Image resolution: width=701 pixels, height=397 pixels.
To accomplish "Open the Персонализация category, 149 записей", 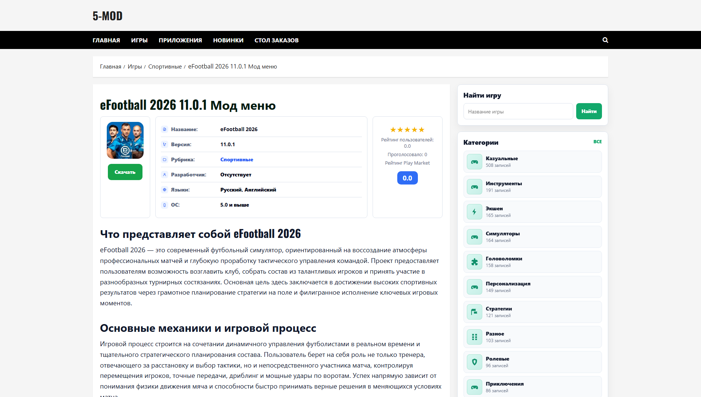I will (533, 287).
